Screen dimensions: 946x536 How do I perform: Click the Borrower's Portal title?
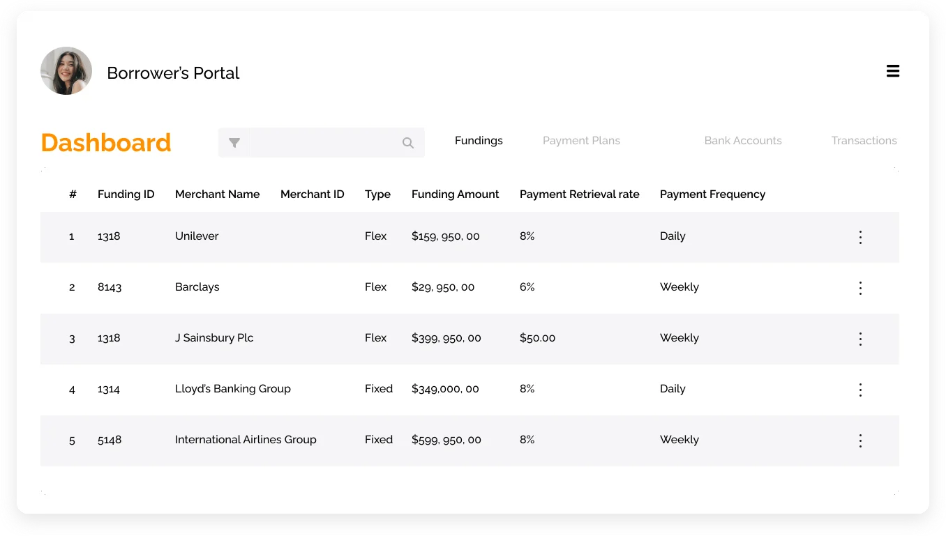click(x=173, y=73)
